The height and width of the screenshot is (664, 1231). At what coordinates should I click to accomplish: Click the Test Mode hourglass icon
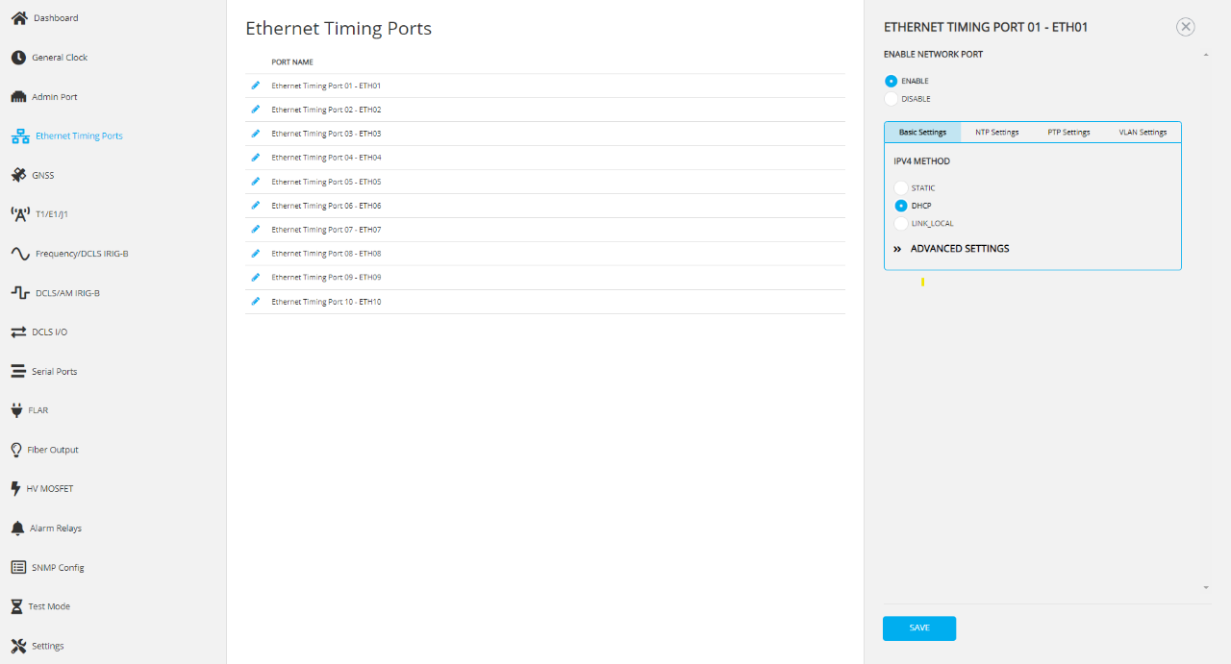(x=16, y=606)
